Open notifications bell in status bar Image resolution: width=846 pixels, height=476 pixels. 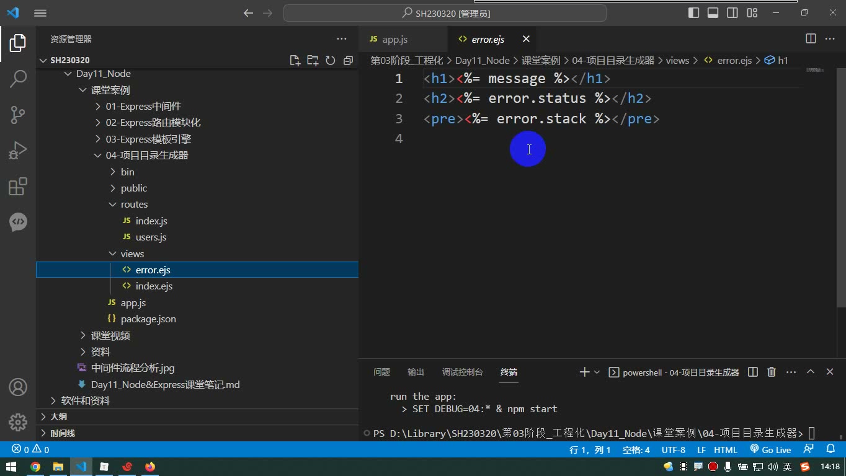[x=830, y=449]
